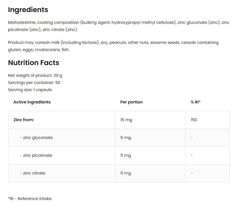The height and width of the screenshot is (214, 243).
Task: Select the Net weight of product line
Action: coord(35,75)
